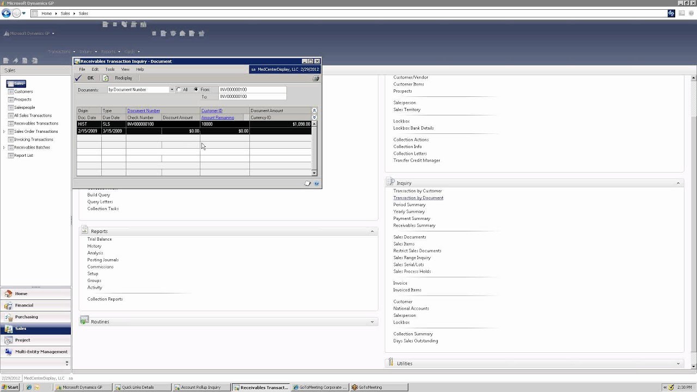Click the Report List icon in navigation pane

(x=10, y=155)
